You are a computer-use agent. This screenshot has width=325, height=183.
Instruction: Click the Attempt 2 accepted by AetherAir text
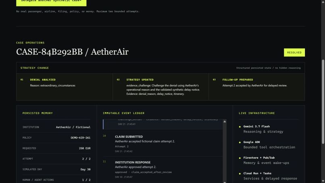click(255, 85)
